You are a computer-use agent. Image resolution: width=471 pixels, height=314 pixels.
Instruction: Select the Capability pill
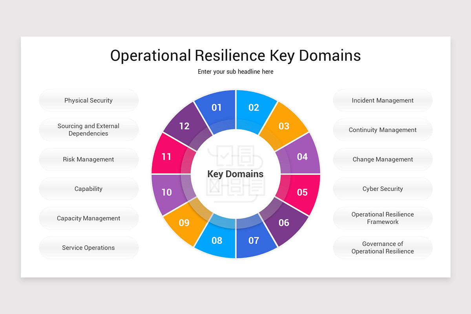(89, 189)
